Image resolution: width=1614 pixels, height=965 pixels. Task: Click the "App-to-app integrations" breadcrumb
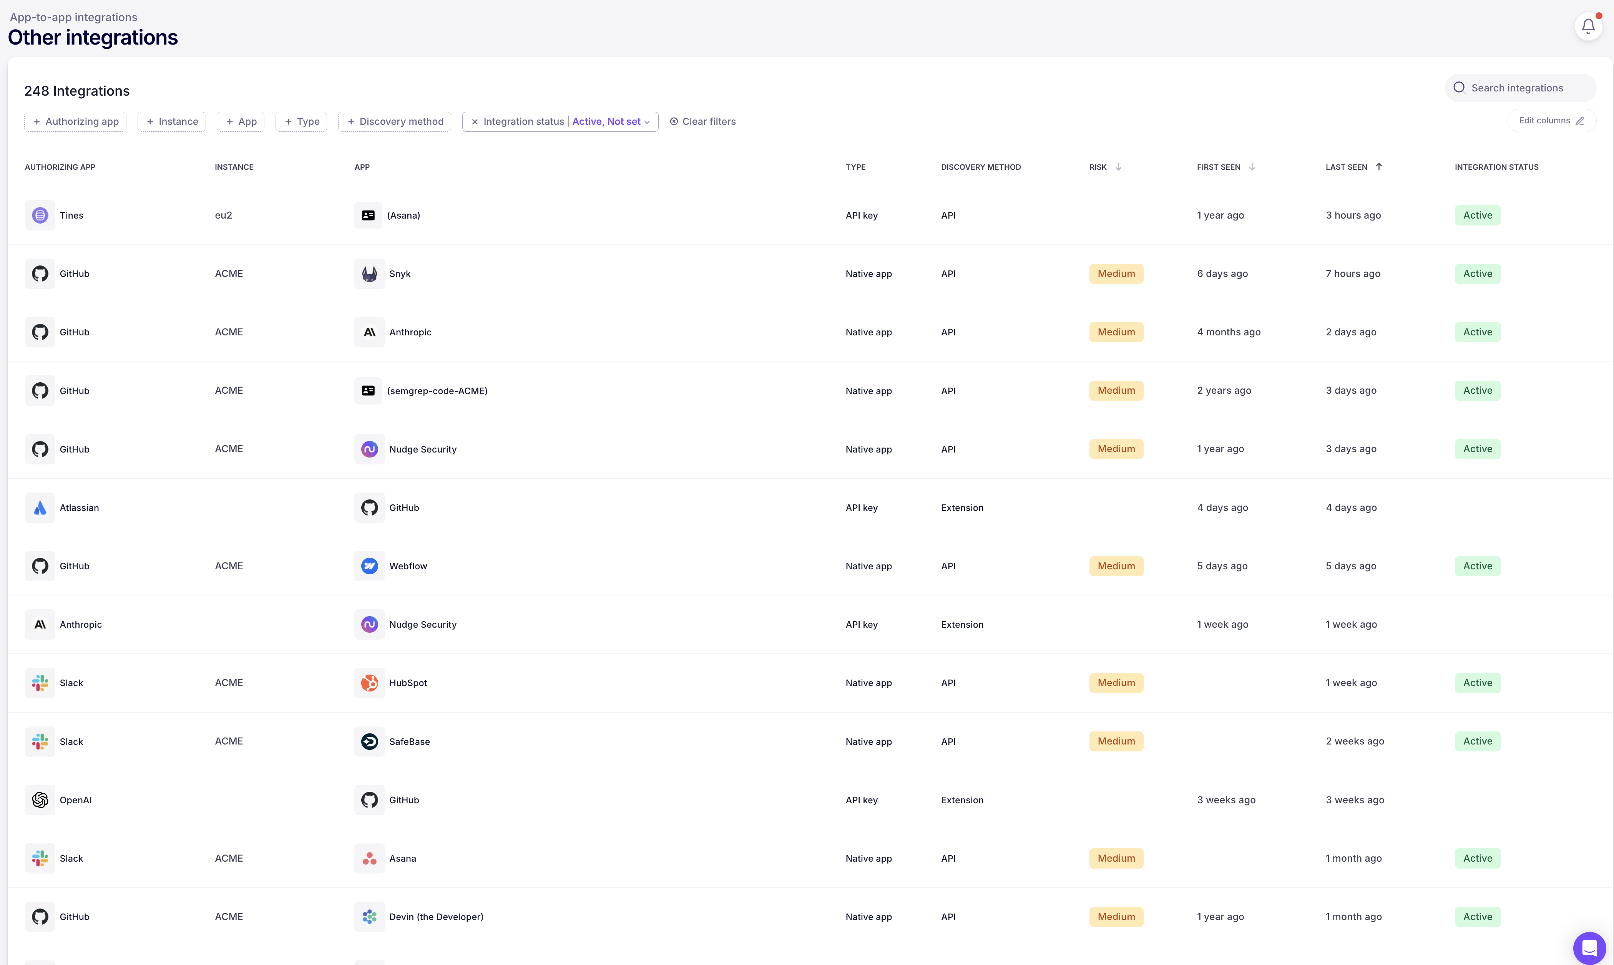[73, 17]
